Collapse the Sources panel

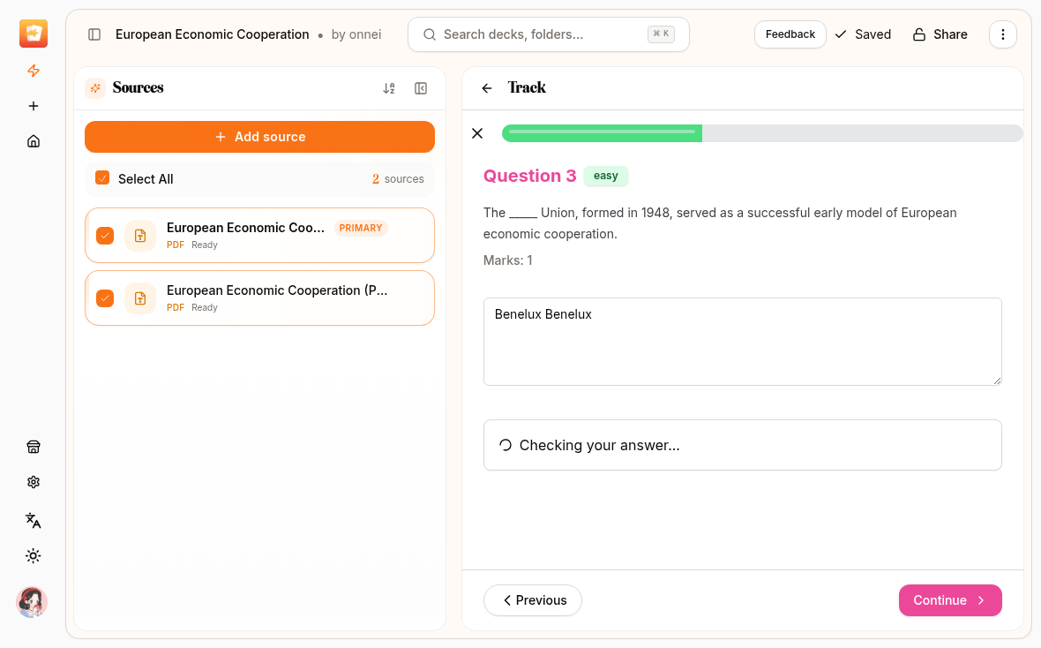(x=421, y=88)
